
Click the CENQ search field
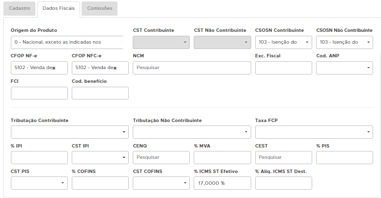(x=161, y=157)
